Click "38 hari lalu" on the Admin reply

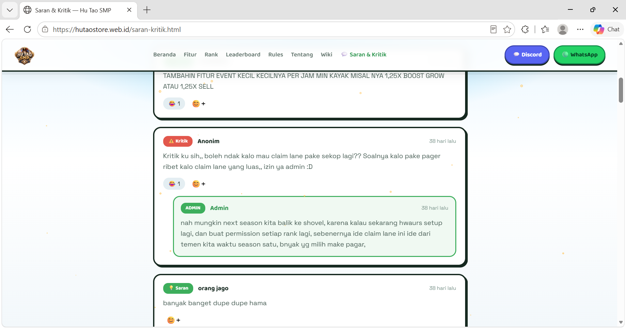(x=435, y=208)
